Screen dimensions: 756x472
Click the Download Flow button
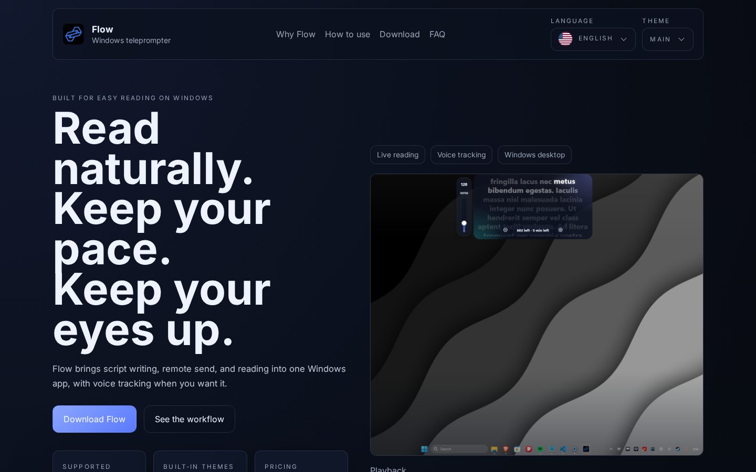pyautogui.click(x=94, y=419)
